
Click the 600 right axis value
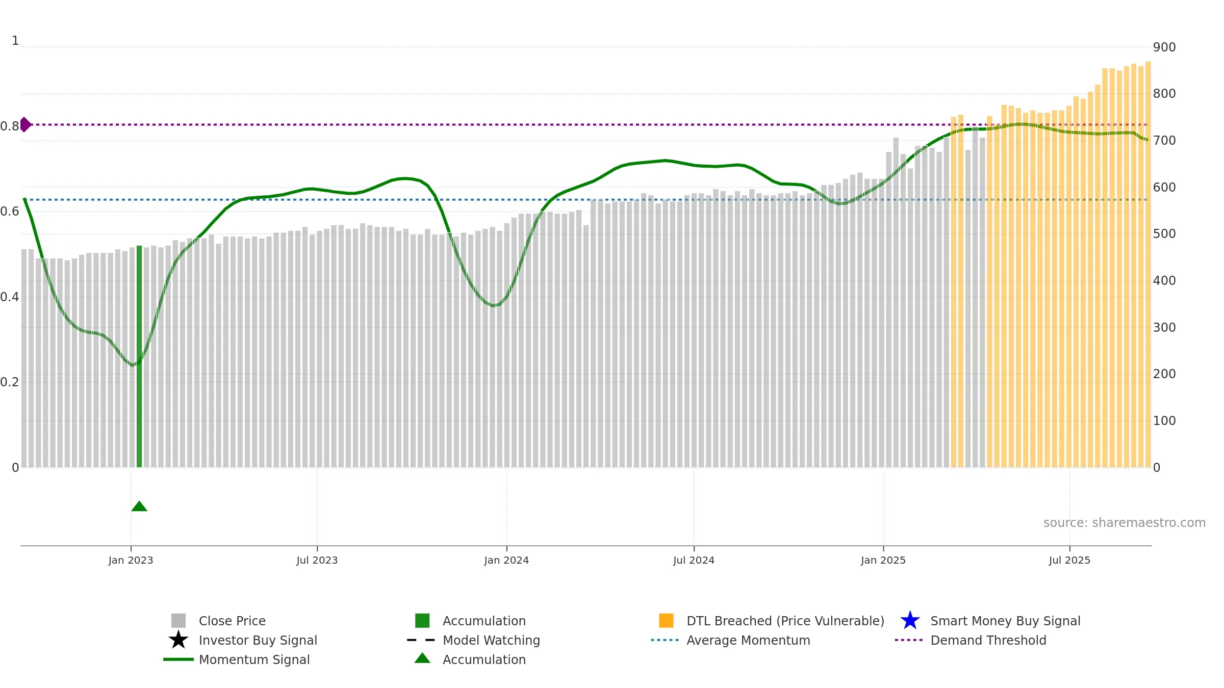[1164, 188]
